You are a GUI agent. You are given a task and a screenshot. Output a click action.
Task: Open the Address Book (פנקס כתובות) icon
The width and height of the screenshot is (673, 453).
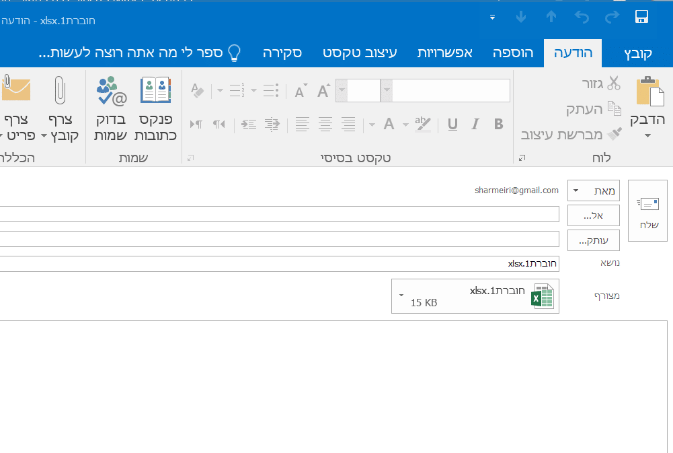click(x=155, y=90)
